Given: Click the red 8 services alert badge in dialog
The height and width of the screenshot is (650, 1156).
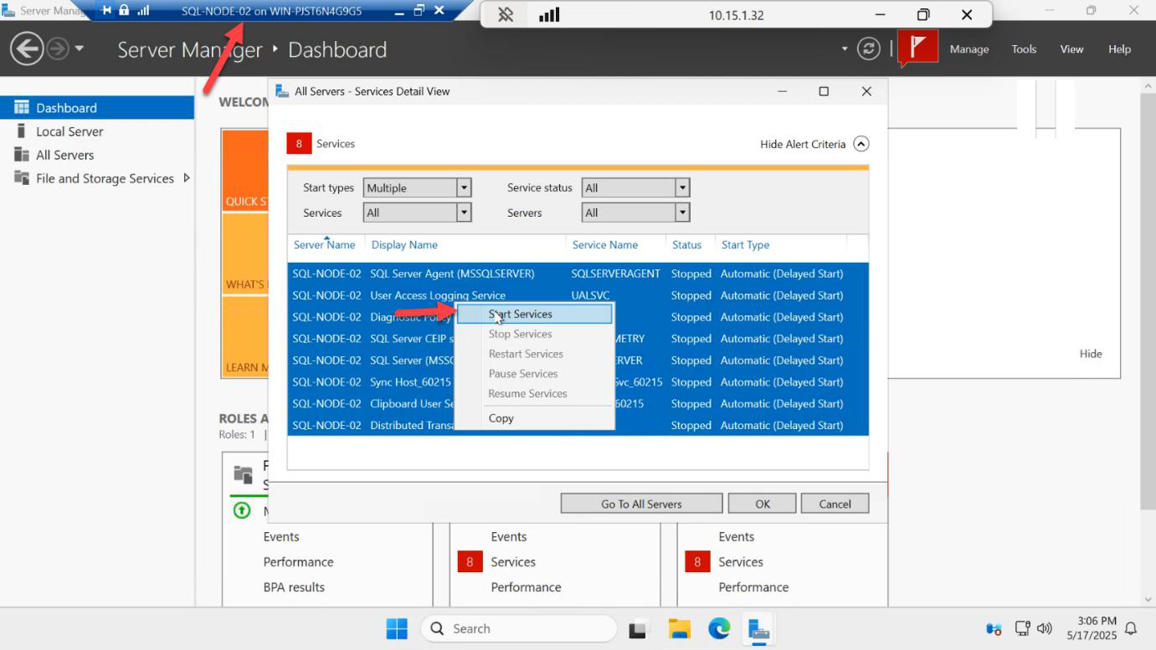Looking at the screenshot, I should click(x=299, y=144).
